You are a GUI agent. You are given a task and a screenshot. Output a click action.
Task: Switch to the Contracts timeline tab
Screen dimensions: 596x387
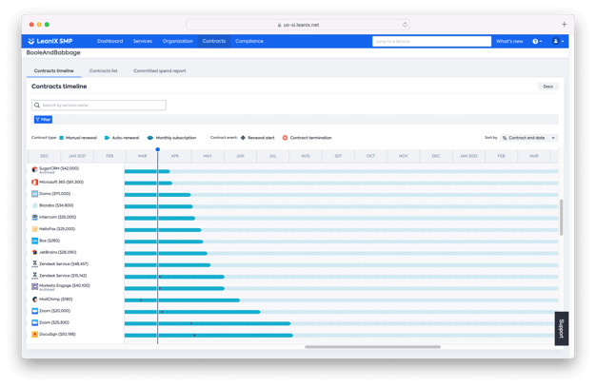click(x=54, y=71)
